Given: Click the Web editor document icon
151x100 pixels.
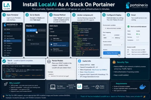Looking at the screenshot, I should point(51,39).
